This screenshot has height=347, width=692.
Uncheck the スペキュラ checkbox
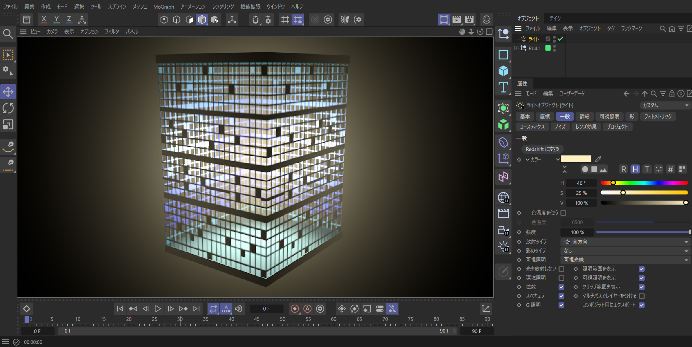click(561, 296)
